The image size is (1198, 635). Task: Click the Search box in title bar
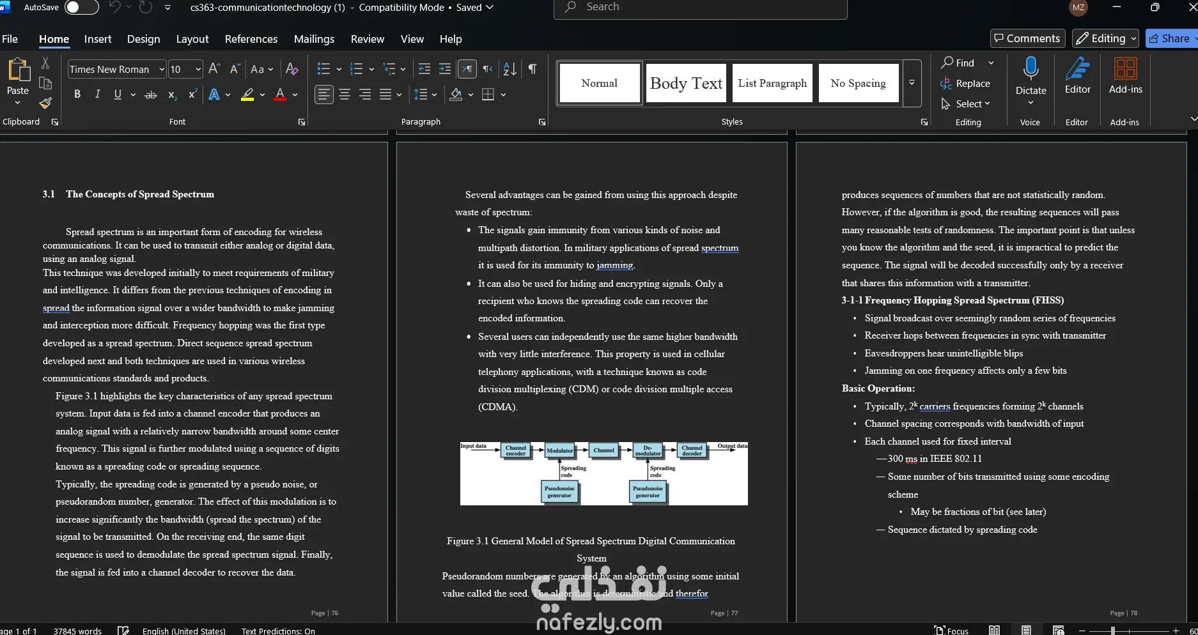pos(701,8)
